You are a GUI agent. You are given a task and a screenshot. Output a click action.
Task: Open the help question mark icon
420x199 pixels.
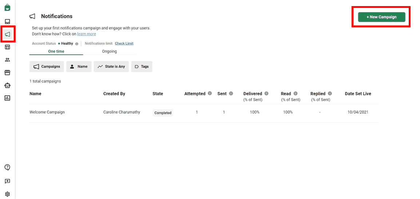(x=7, y=167)
